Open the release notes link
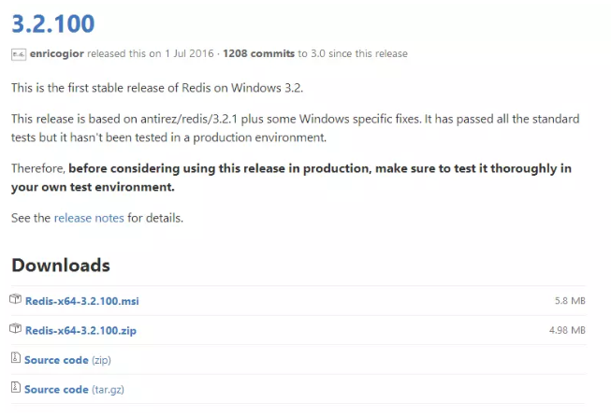Image resolution: width=611 pixels, height=417 pixels. pos(89,218)
